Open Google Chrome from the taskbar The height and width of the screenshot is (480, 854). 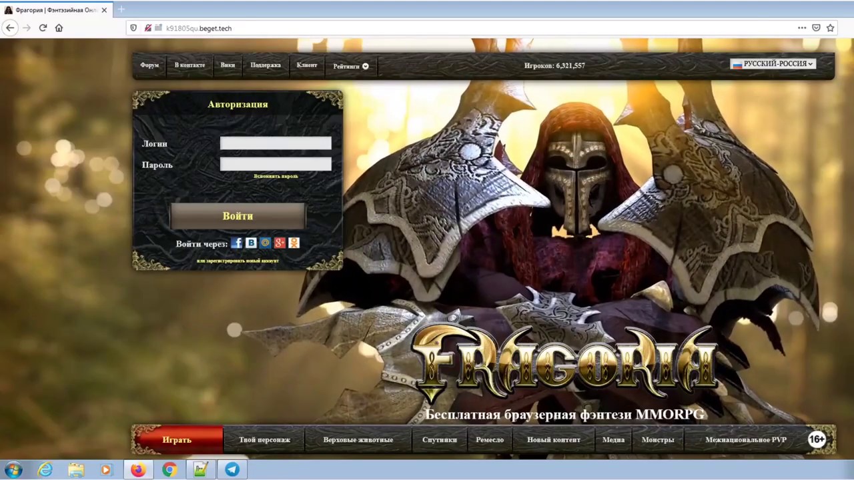(169, 470)
